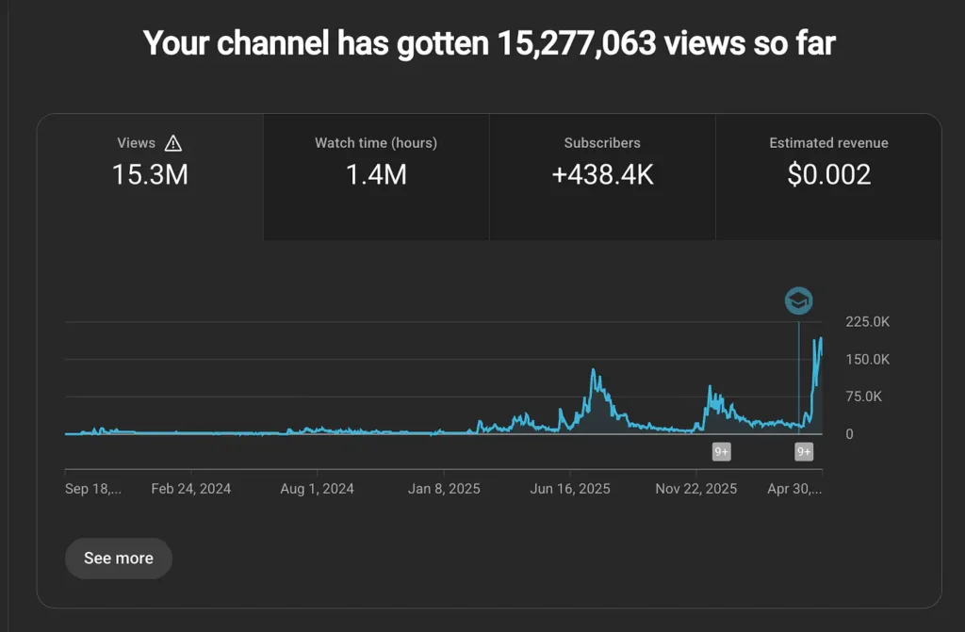Click the Feb 24, 2024 axis label
The height and width of the screenshot is (632, 965).
[x=190, y=489]
